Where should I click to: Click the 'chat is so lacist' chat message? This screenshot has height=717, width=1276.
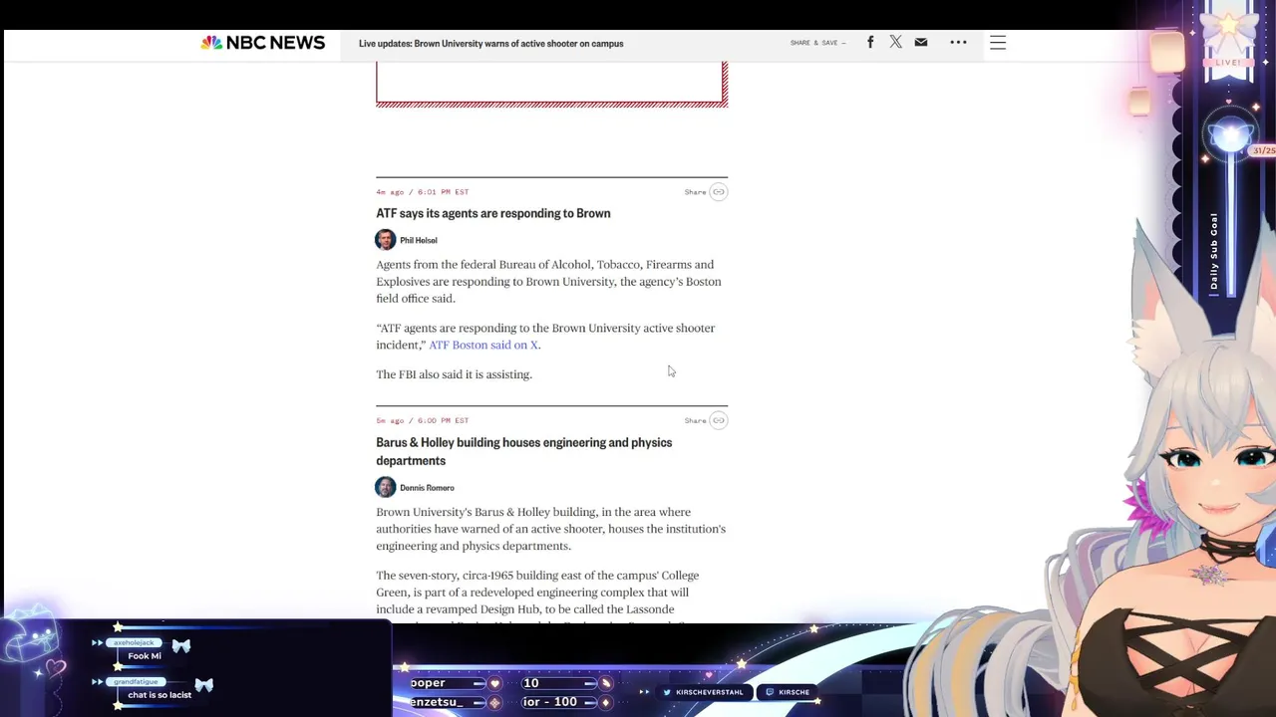[x=159, y=694]
